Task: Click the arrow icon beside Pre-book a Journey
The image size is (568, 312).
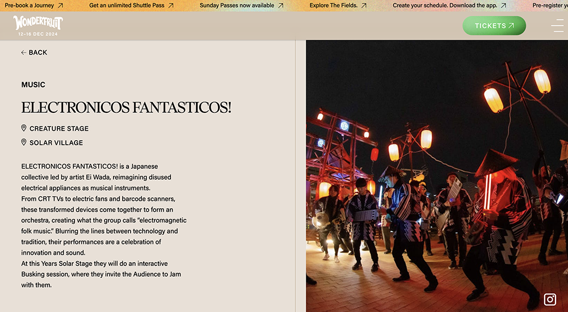Action: [x=61, y=6]
